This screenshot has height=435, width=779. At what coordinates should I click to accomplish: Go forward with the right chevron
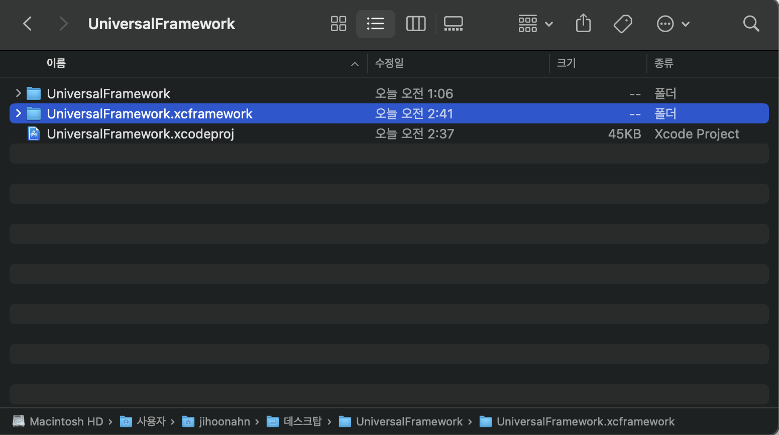tap(63, 24)
